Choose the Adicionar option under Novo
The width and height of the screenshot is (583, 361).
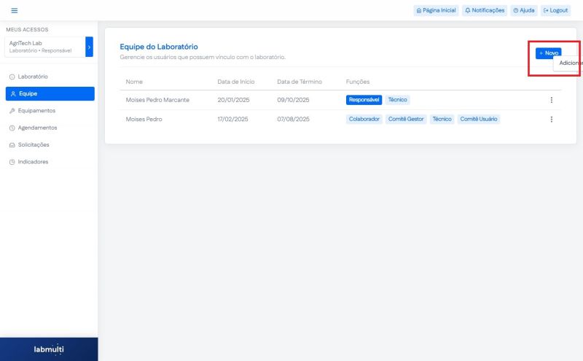(x=570, y=63)
